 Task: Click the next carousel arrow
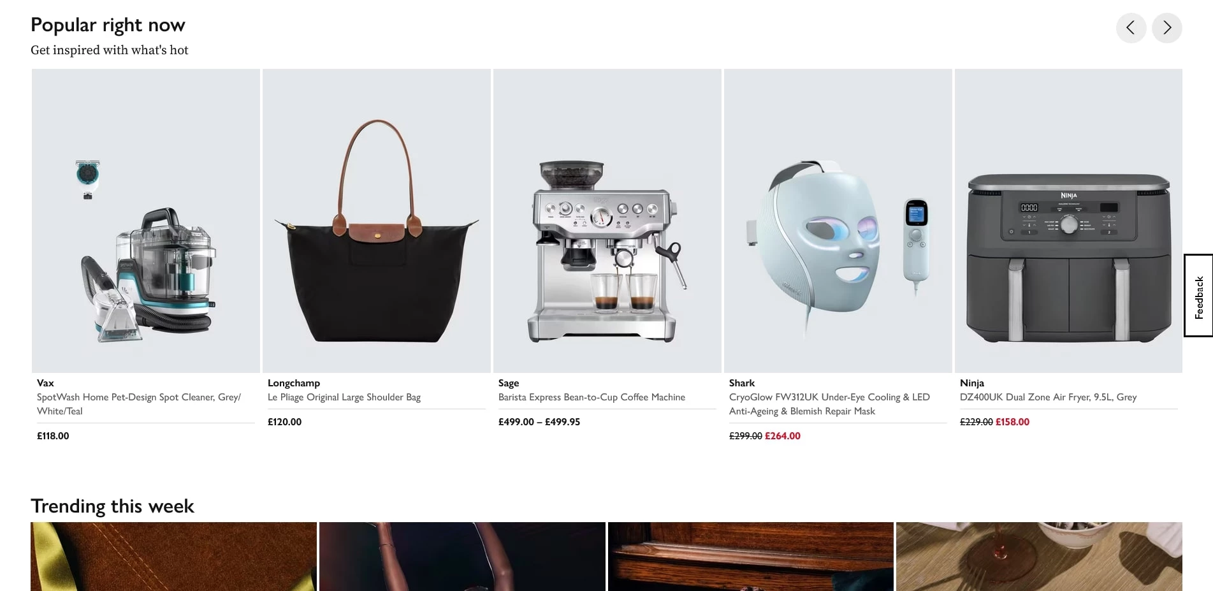[x=1166, y=28]
